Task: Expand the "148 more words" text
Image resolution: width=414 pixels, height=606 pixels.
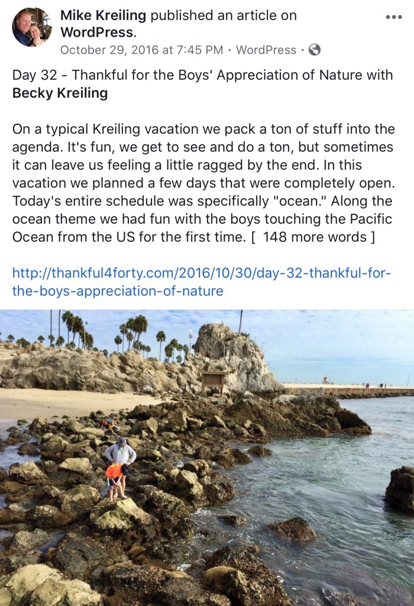Action: coord(318,237)
